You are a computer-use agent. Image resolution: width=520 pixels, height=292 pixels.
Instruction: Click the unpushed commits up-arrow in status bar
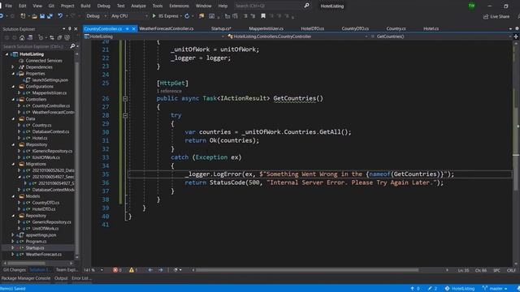412,289
